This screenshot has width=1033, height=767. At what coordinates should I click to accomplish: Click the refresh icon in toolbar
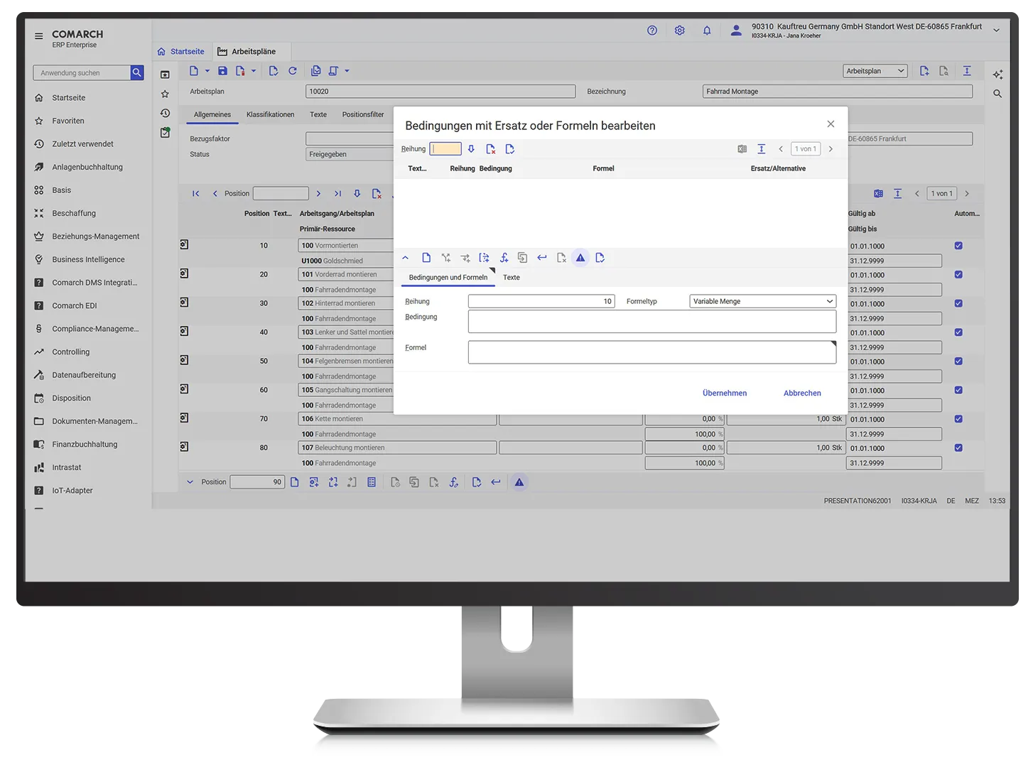[293, 71]
